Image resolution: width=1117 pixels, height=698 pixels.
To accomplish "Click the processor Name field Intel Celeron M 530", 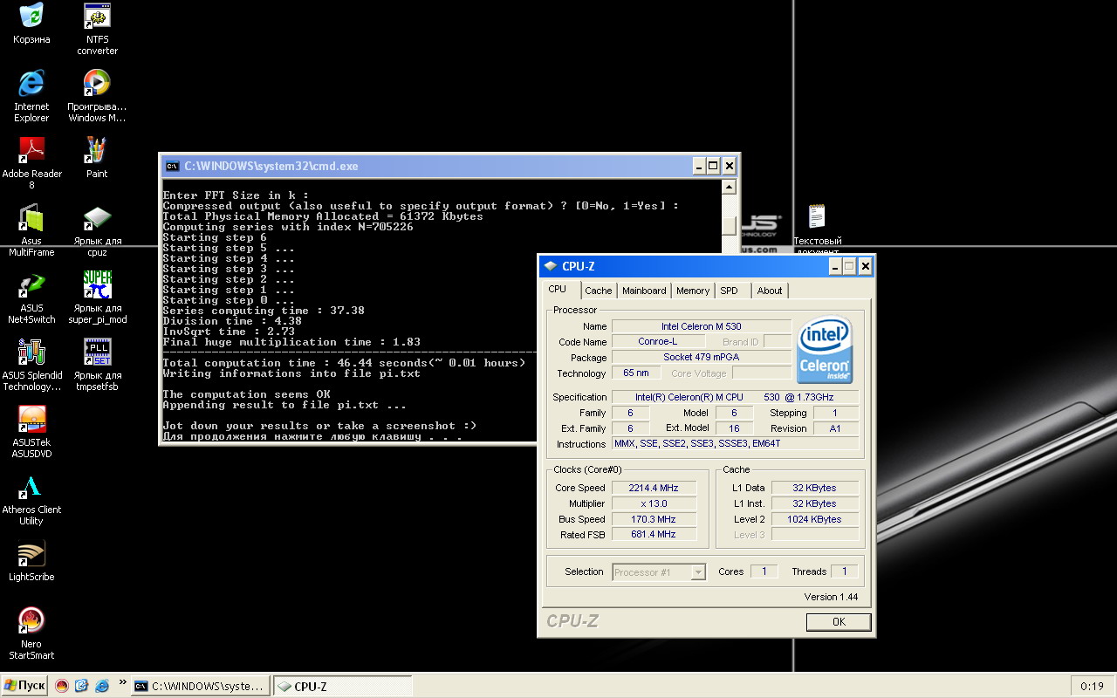I will 702,326.
